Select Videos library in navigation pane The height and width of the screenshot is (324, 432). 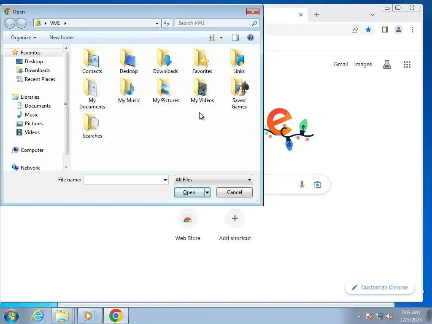[32, 132]
